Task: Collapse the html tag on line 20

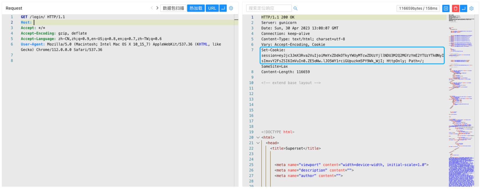Action: [258, 138]
